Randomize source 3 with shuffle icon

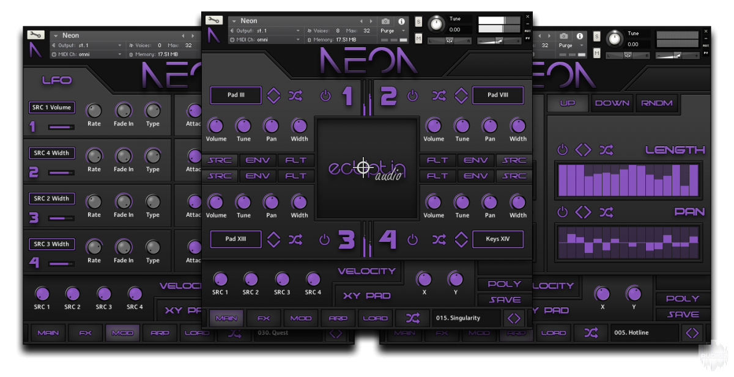pyautogui.click(x=295, y=240)
